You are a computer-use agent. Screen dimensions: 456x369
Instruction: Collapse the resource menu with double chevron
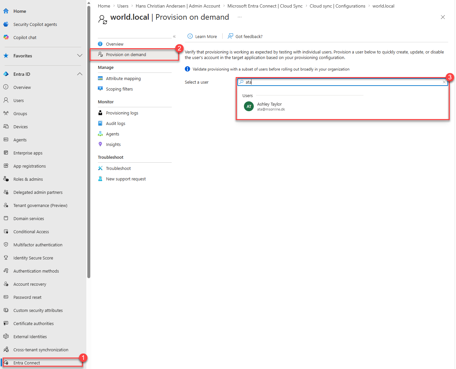point(174,36)
